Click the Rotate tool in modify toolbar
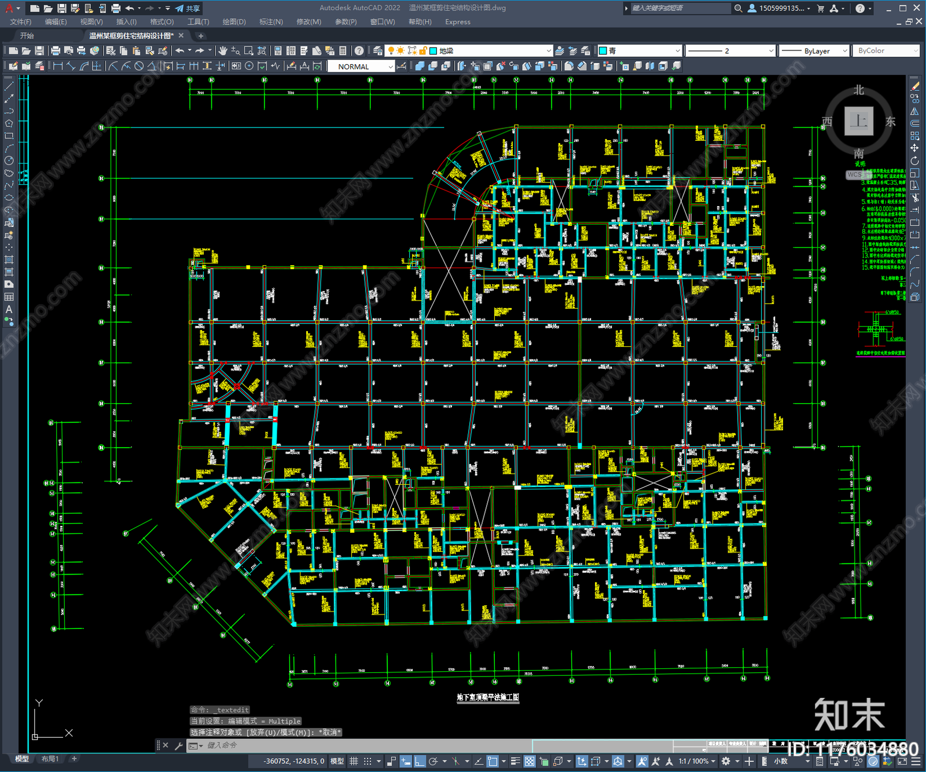This screenshot has width=926, height=772. click(914, 160)
